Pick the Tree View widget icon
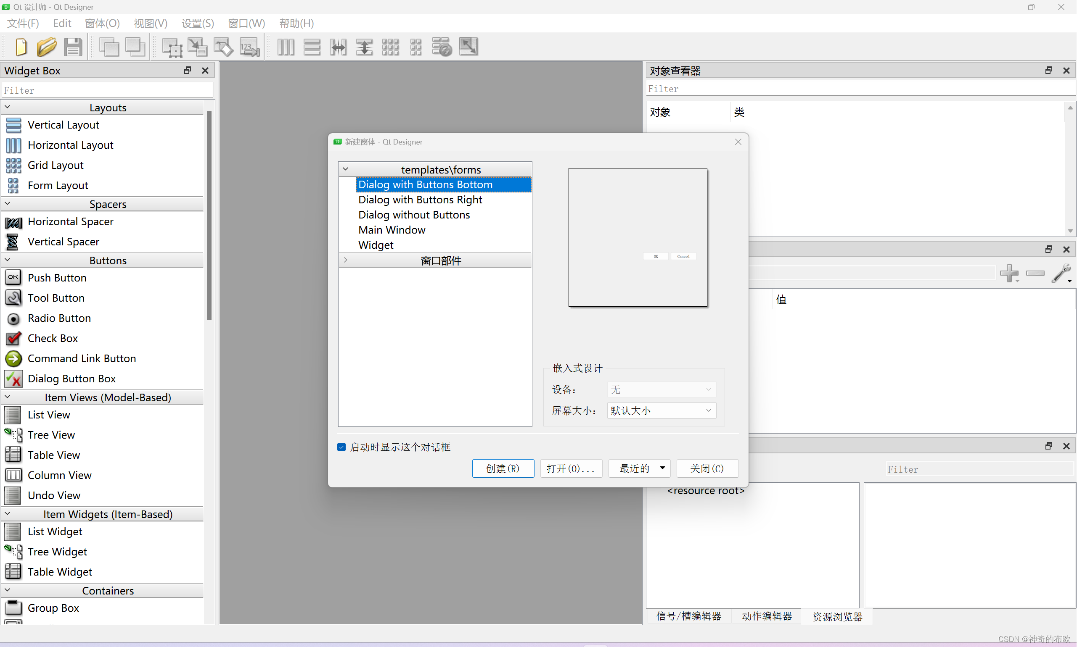 pyautogui.click(x=13, y=435)
